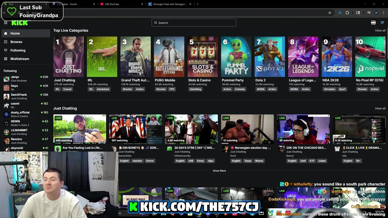Open dusty_official's avatar in sidebar

click(x=6, y=114)
